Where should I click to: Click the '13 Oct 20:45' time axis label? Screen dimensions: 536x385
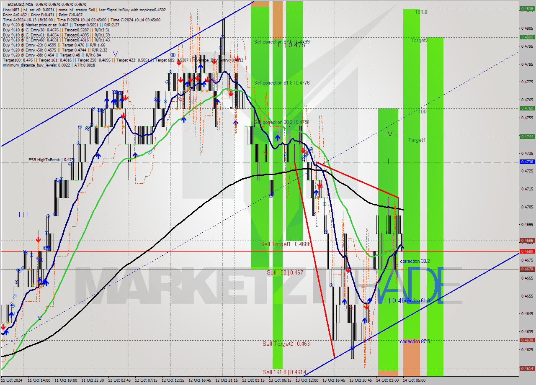360,380
